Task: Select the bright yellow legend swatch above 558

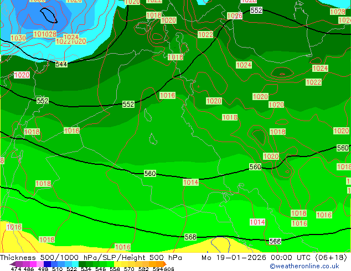Action: pyautogui.click(x=117, y=264)
